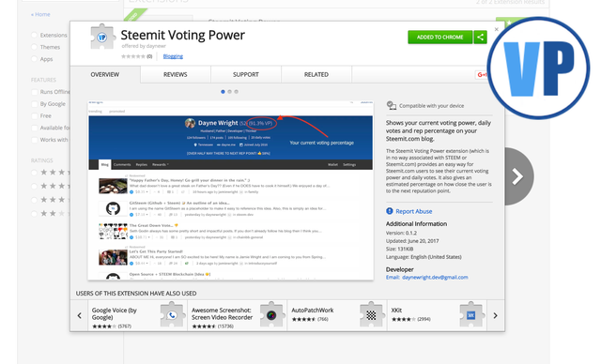
Task: Open the AutoPatchWork card title
Action: coord(313,310)
